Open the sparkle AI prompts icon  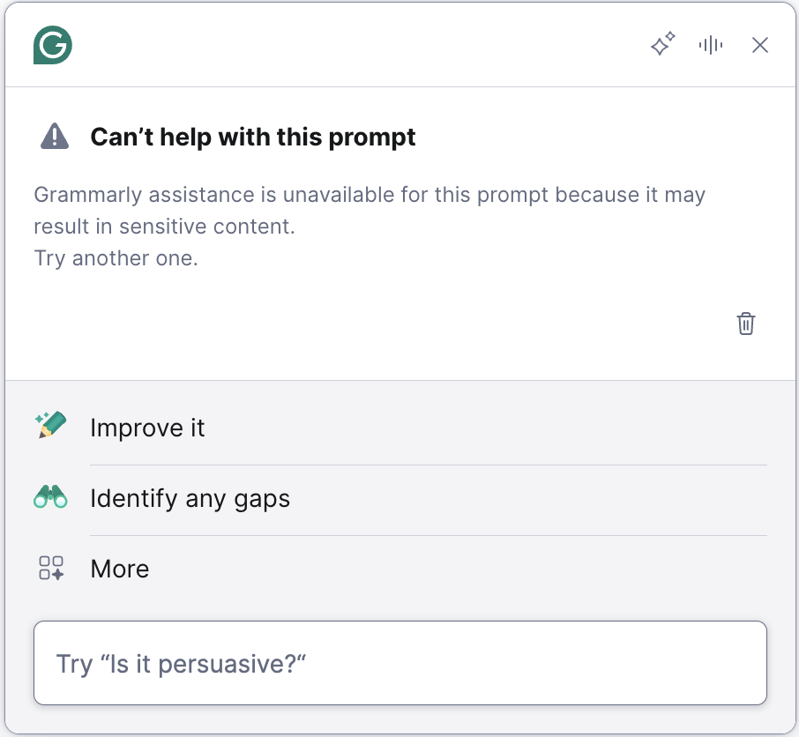663,44
